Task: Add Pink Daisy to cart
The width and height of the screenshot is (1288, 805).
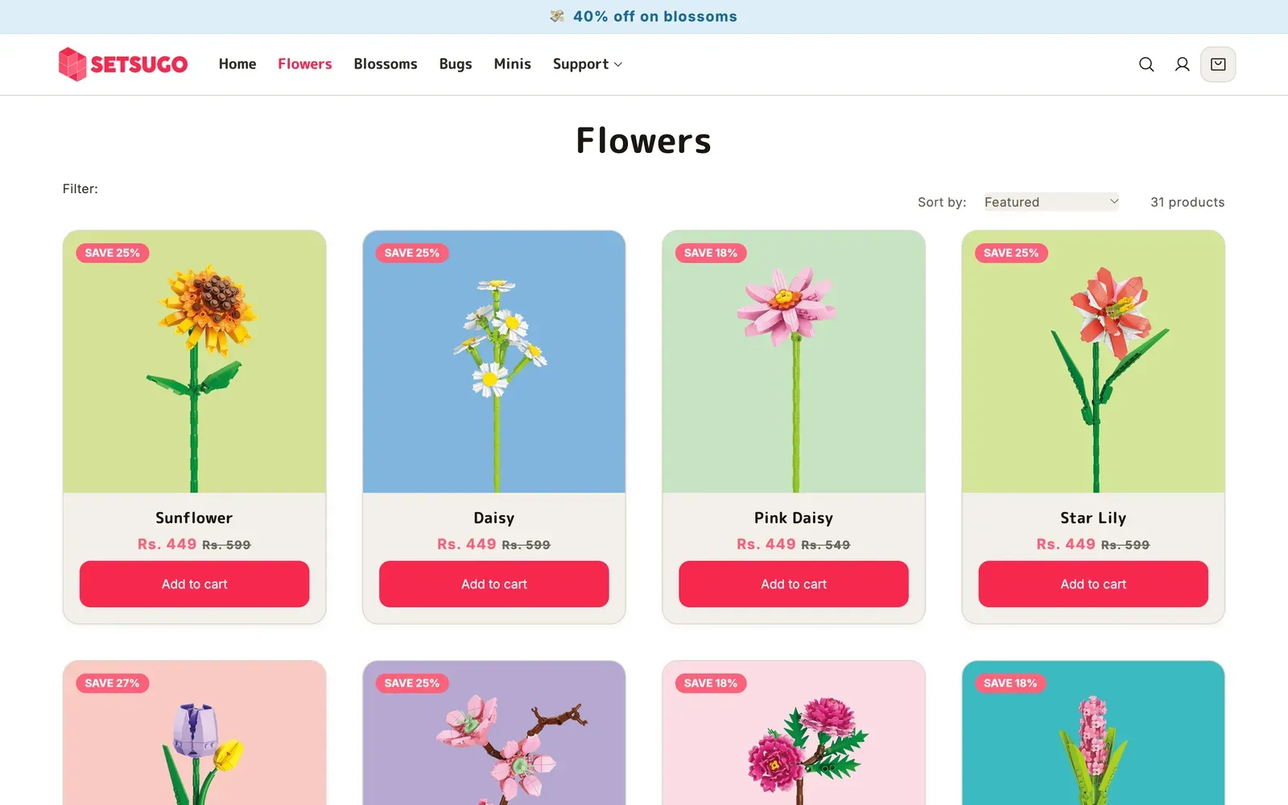Action: point(794,584)
